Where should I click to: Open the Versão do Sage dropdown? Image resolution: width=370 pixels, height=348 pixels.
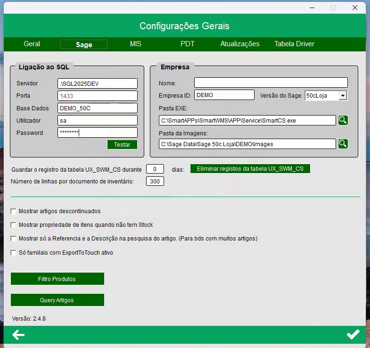[343, 96]
